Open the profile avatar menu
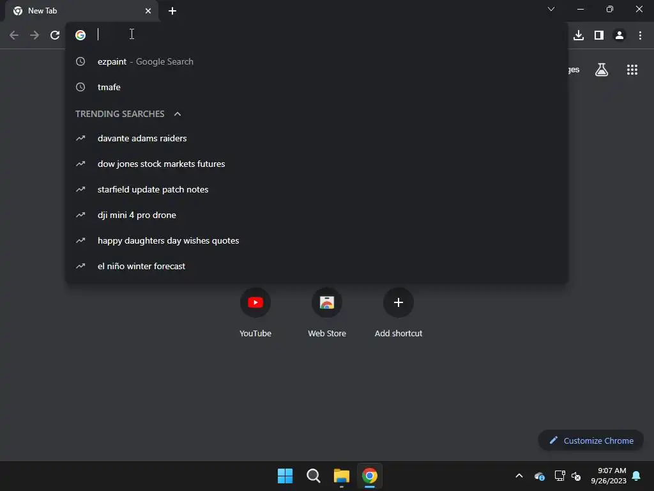Image resolution: width=654 pixels, height=491 pixels. coord(620,35)
